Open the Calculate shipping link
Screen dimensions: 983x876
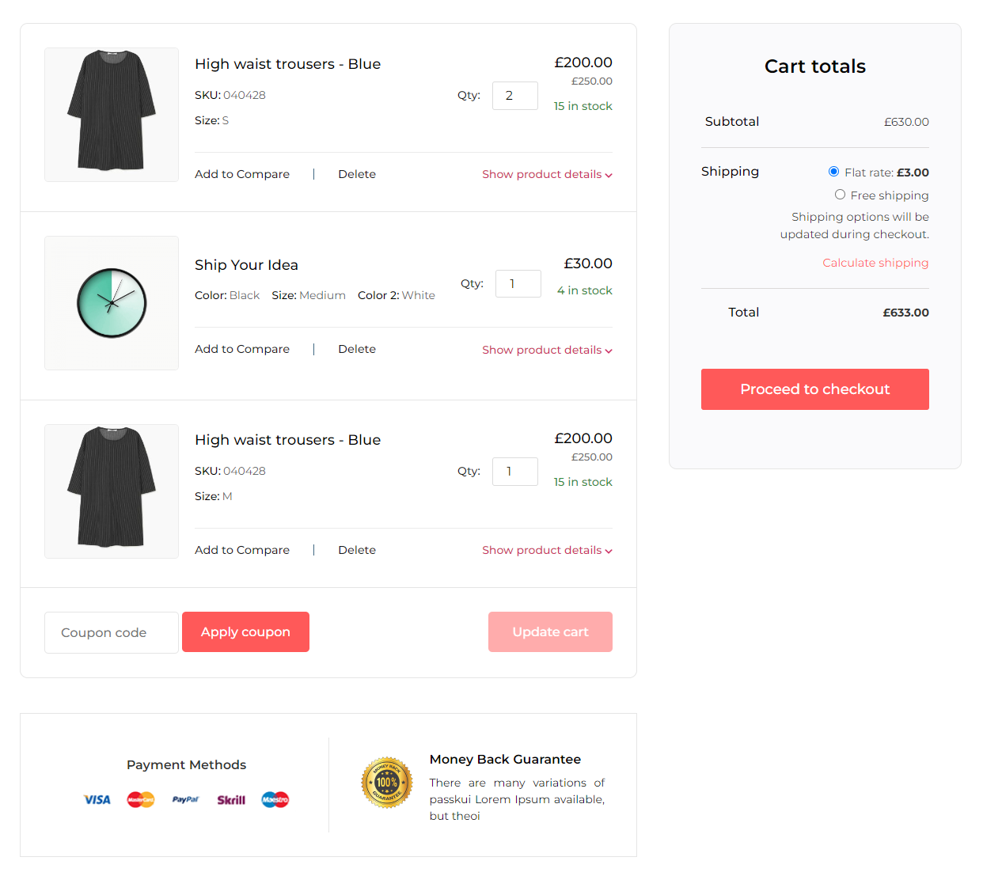point(875,263)
